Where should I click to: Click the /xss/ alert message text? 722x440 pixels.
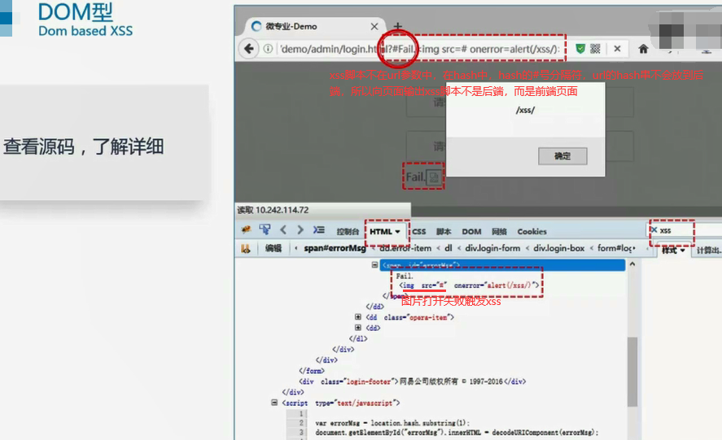point(525,110)
